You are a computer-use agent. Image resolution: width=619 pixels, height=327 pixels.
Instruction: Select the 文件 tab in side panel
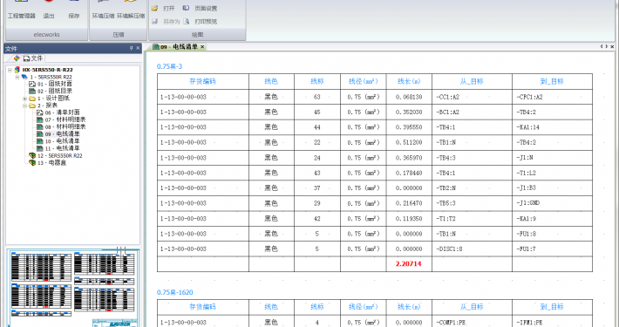pos(33,58)
